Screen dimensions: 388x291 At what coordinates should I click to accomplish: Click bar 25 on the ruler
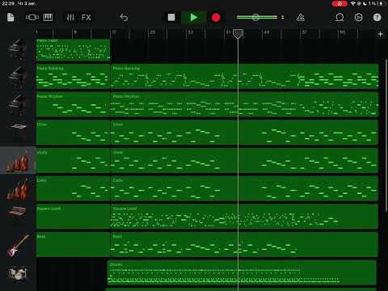pyautogui.click(x=152, y=32)
